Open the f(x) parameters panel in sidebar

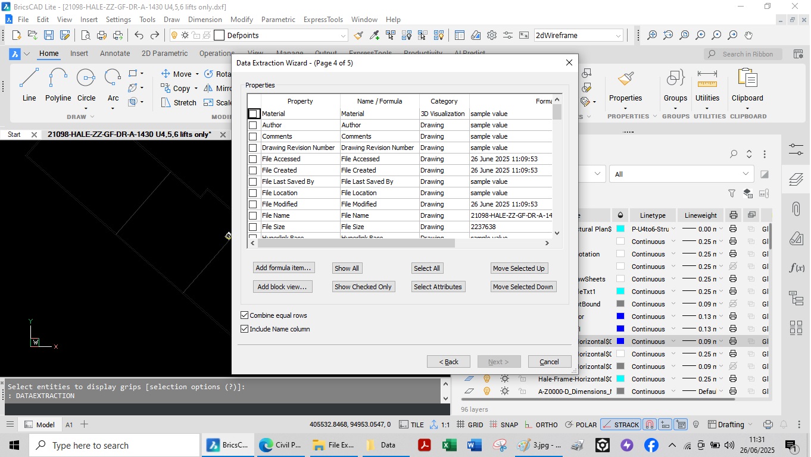tap(796, 268)
